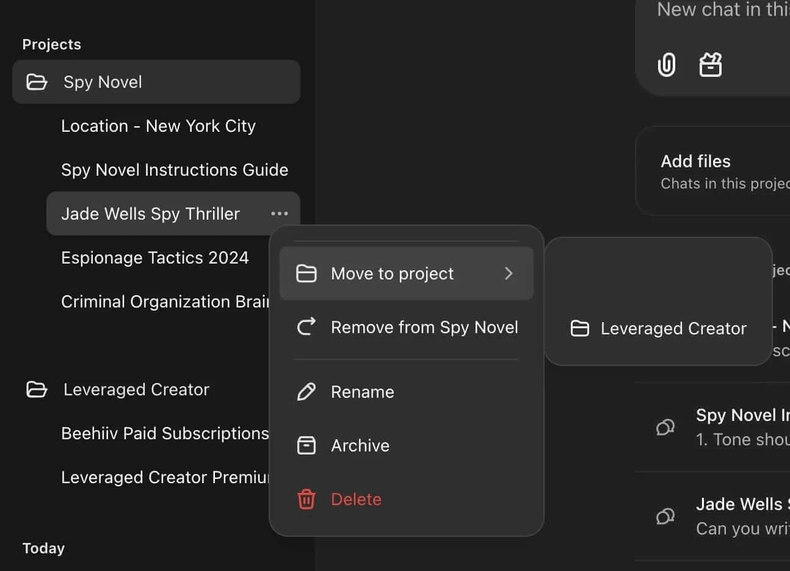This screenshot has width=790, height=571.
Task: Click the chat bubble icon beside Spy Novel Instructions
Action: pyautogui.click(x=665, y=427)
